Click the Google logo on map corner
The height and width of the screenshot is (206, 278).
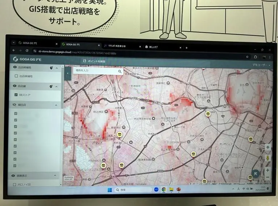click(x=69, y=184)
